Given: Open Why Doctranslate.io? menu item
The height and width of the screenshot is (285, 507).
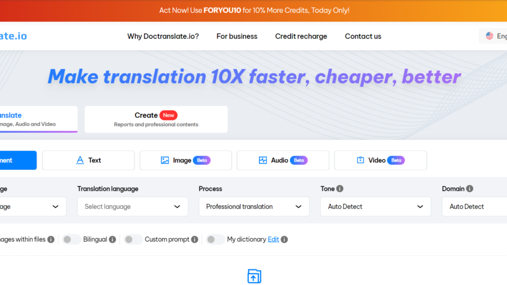Looking at the screenshot, I should 163,36.
